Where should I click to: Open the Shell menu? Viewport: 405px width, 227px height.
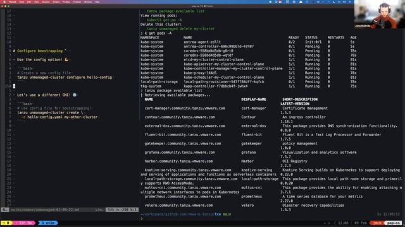coord(22,2)
